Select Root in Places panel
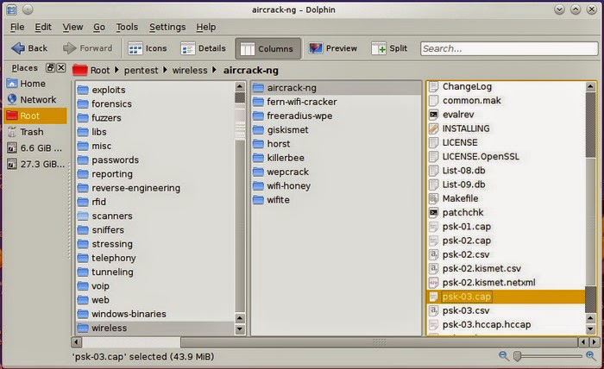Viewport: 604px width, 369px height. pyautogui.click(x=35, y=116)
